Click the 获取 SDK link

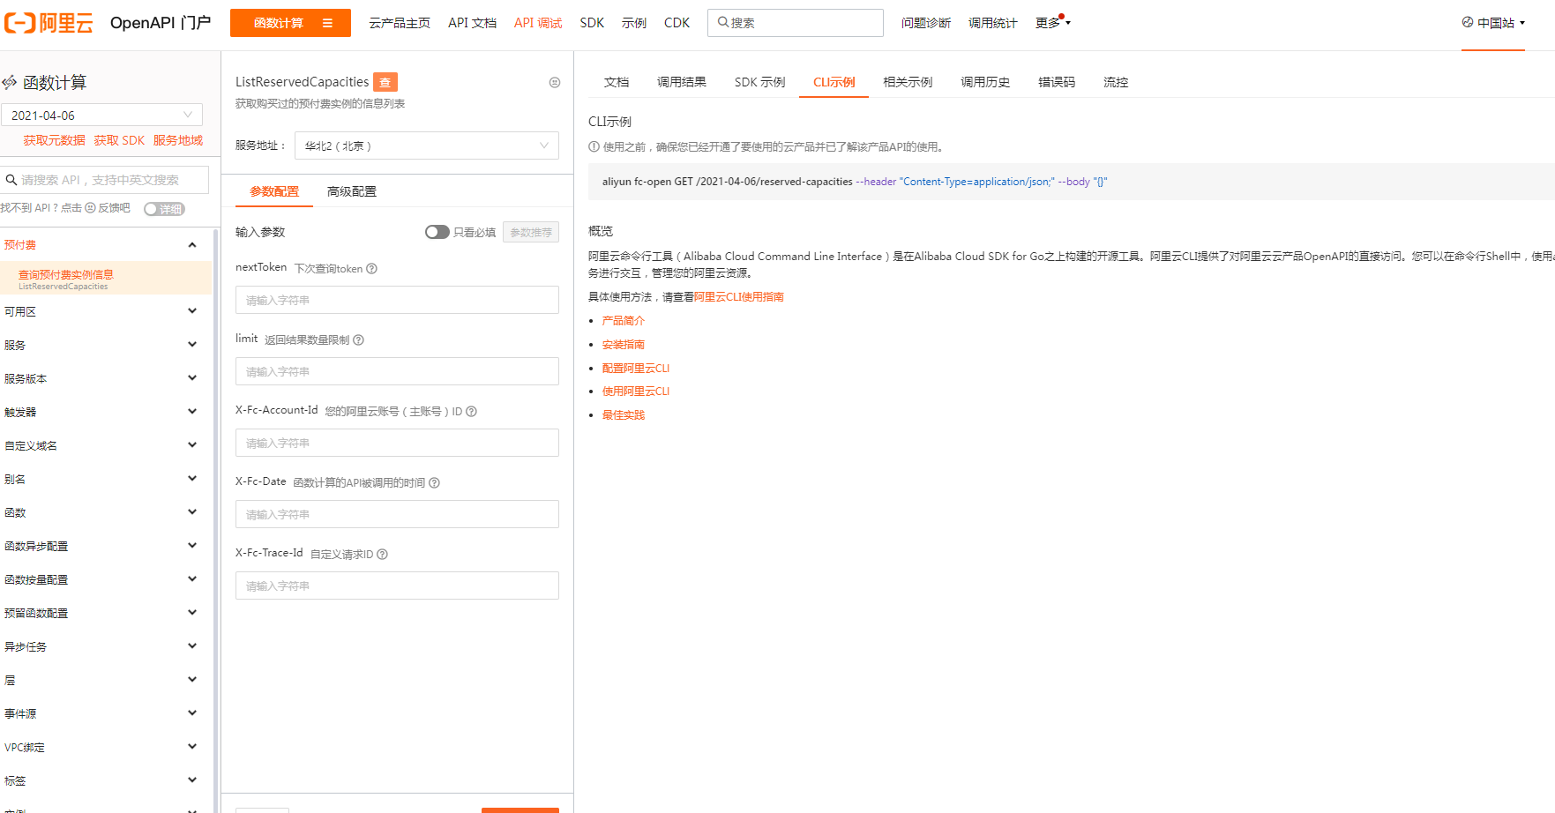(119, 141)
